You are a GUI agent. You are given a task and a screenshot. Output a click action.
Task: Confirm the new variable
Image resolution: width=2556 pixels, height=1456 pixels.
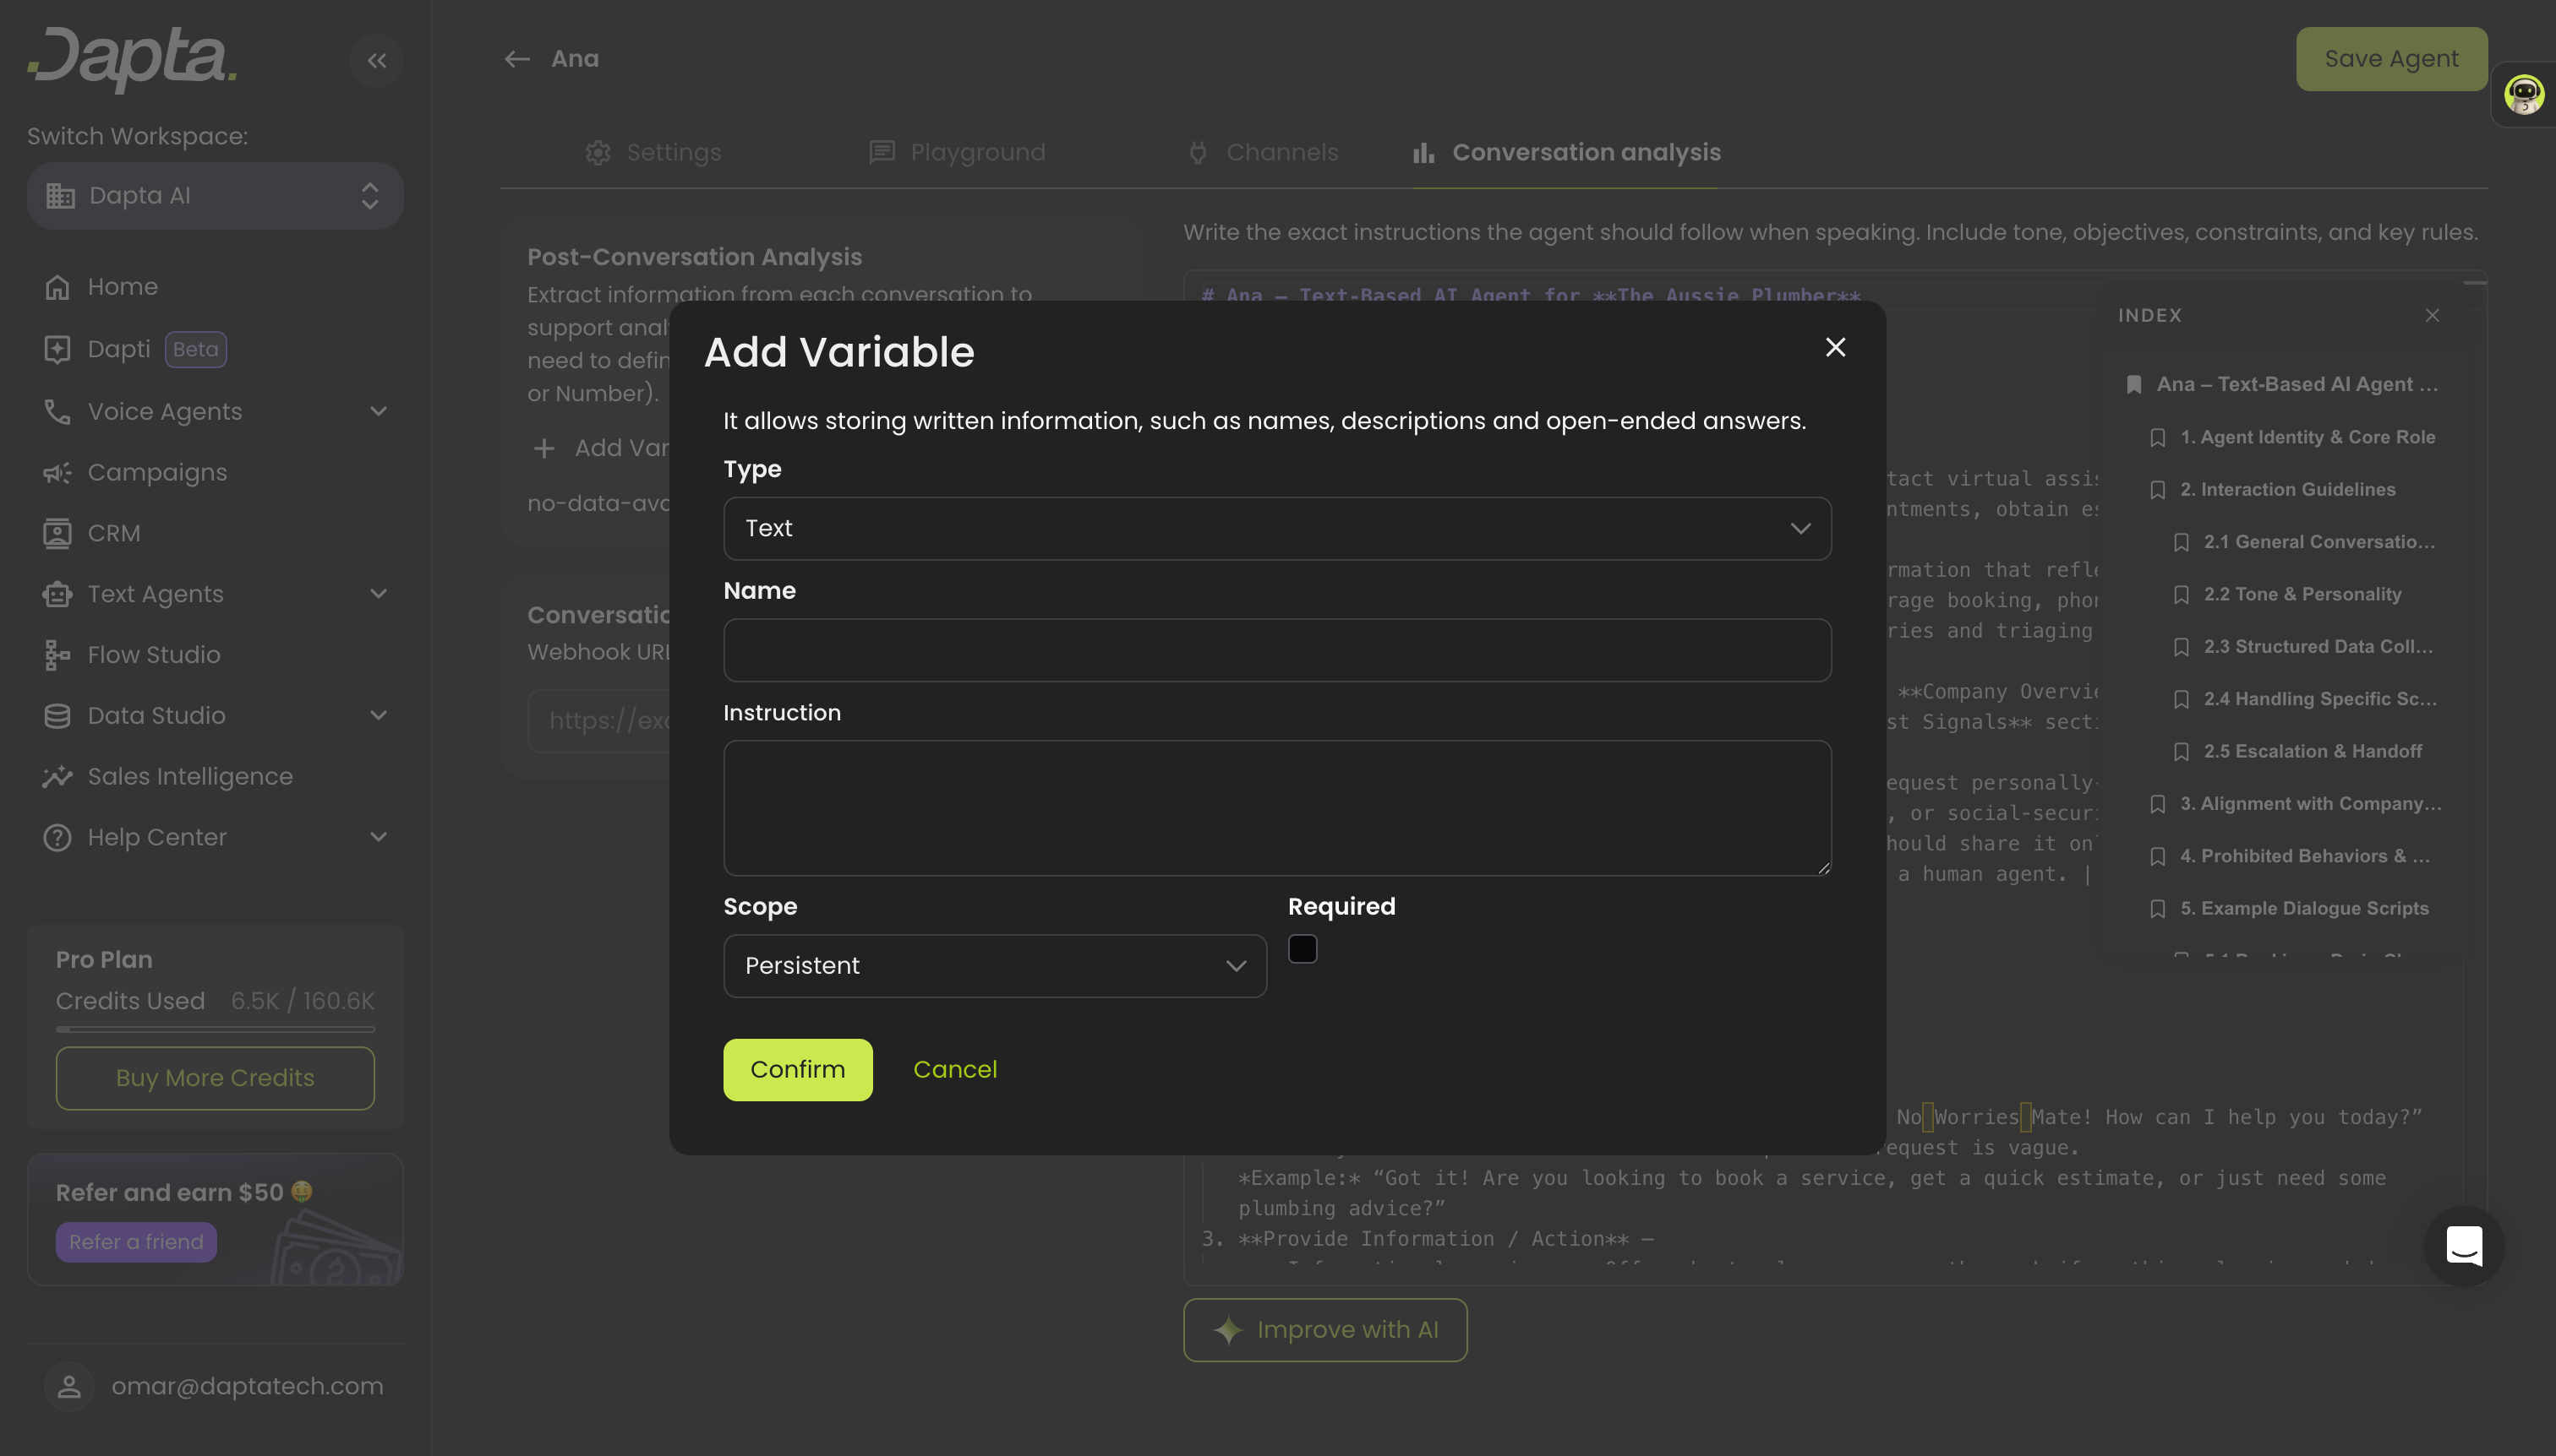(798, 1069)
